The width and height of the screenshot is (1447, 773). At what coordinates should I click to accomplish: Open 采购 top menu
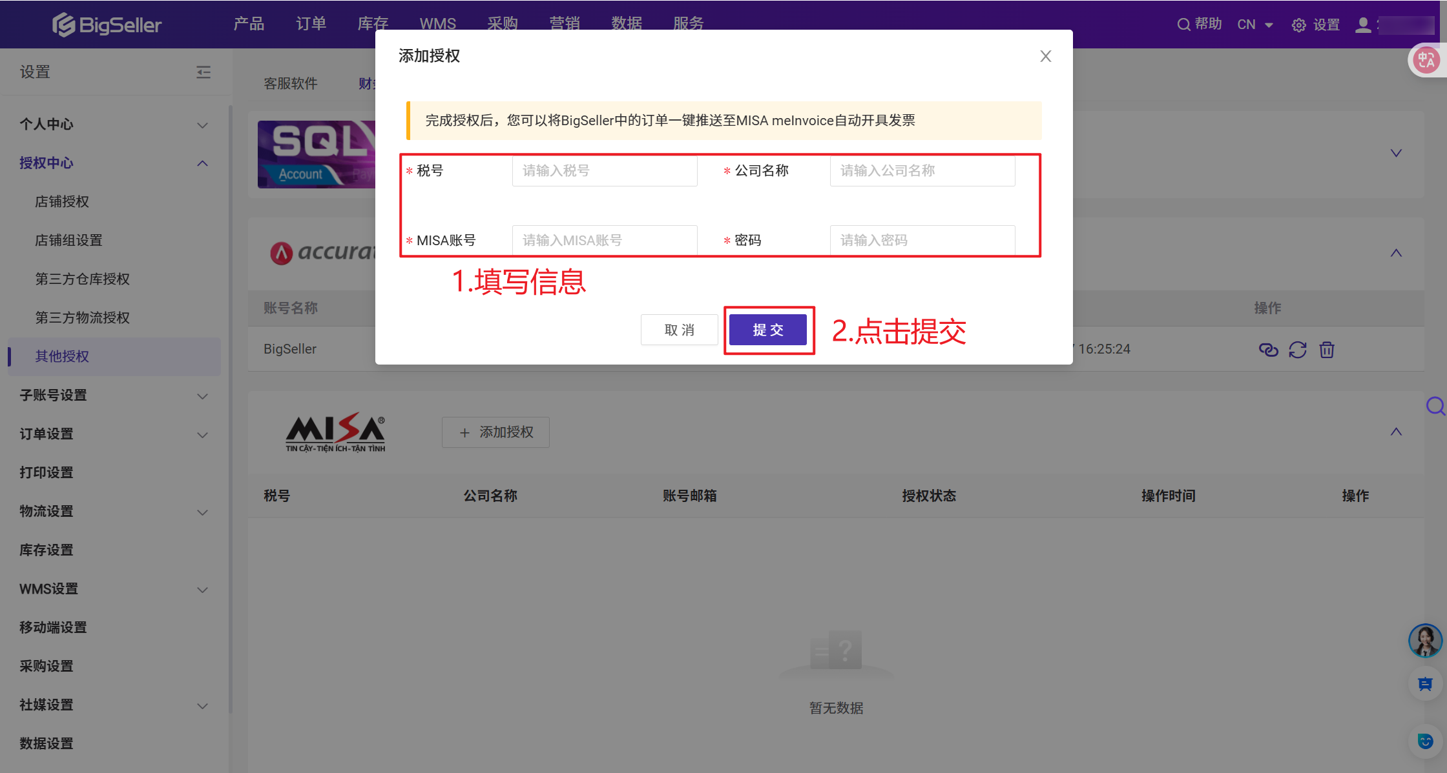click(x=503, y=24)
